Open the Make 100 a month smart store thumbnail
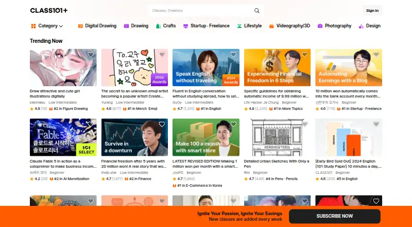Image resolution: width=412 pixels, height=227 pixels. point(206,137)
